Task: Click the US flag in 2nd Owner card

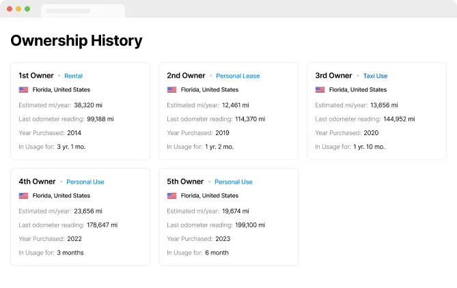Action: (x=171, y=90)
